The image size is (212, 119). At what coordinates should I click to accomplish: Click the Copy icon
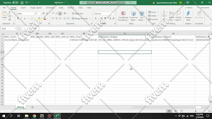tap(9, 16)
